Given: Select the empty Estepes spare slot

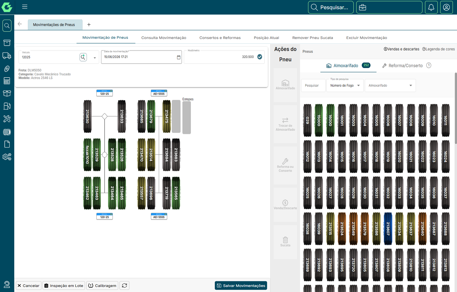Looking at the screenshot, I should pyautogui.click(x=187, y=117).
